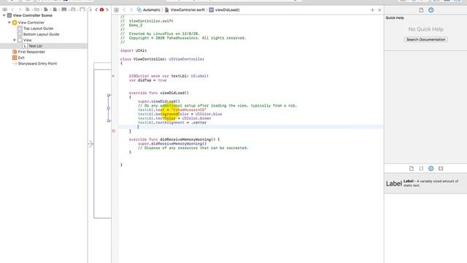Show the Media library
This screenshot has height=263, width=467.
tap(441, 169)
